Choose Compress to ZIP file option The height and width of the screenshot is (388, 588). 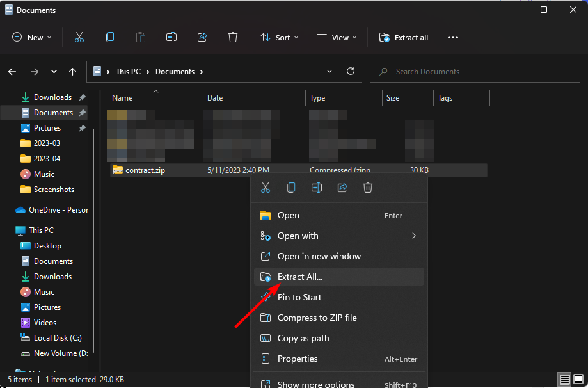pos(317,318)
